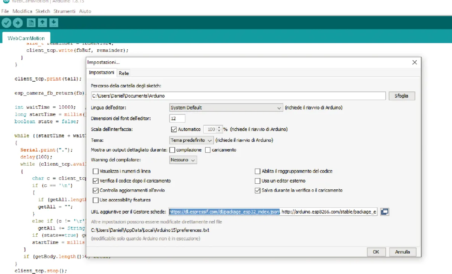
Task: Click the client_tcp.print(tail); code line
Action: pos(48,79)
